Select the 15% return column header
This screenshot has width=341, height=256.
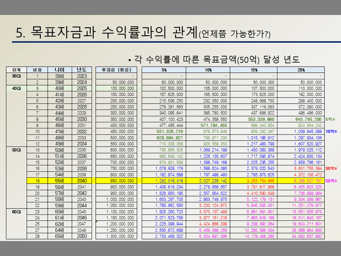254,70
